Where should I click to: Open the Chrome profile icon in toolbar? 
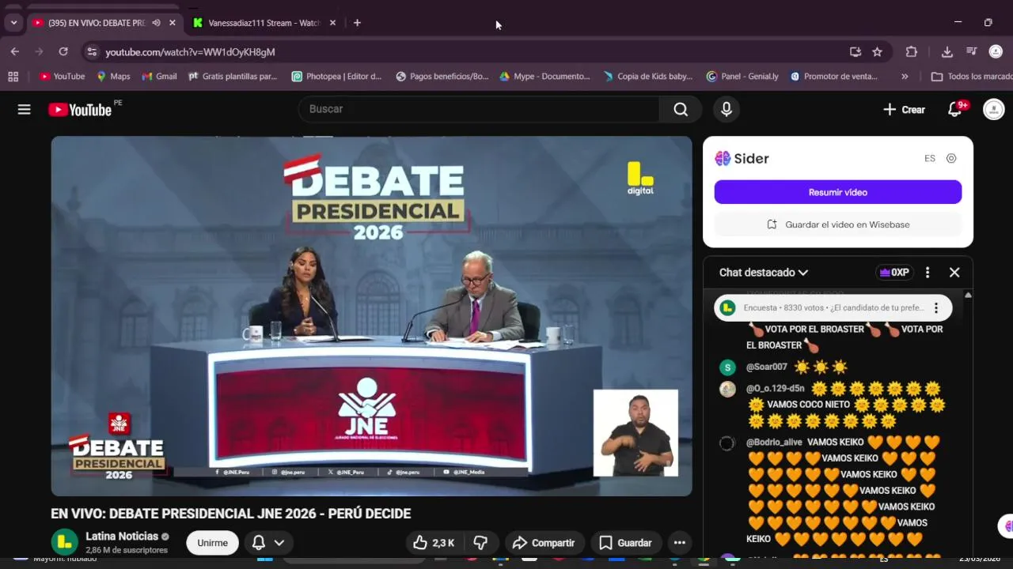pos(996,52)
